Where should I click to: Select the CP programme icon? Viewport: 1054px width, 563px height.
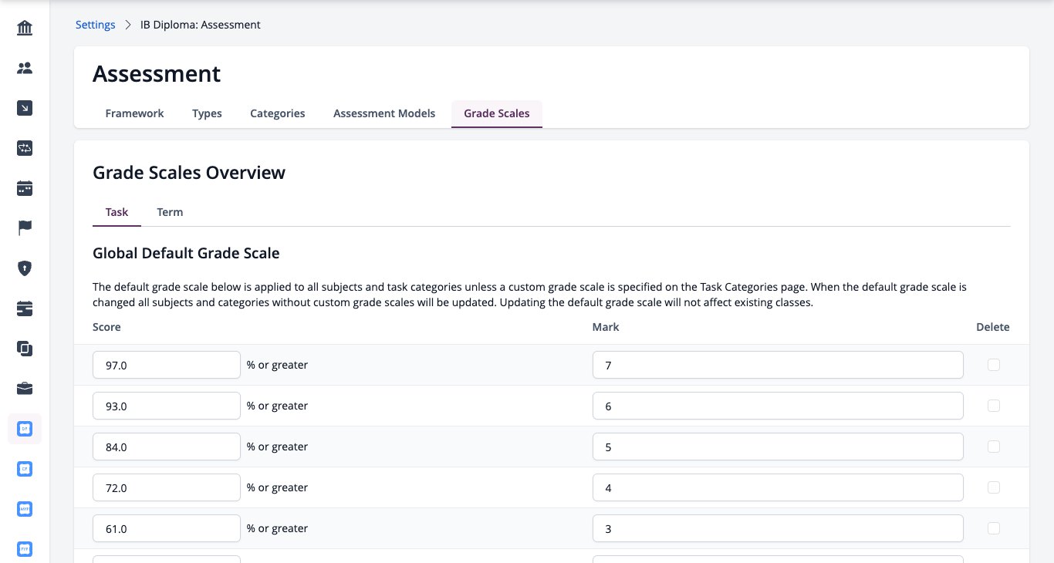pyautogui.click(x=25, y=468)
